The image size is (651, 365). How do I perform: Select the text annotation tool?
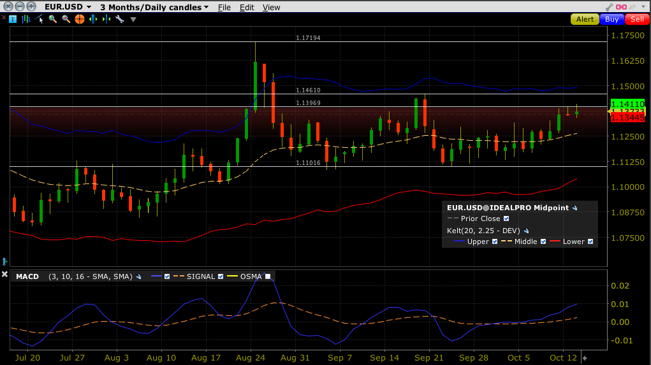point(13,19)
